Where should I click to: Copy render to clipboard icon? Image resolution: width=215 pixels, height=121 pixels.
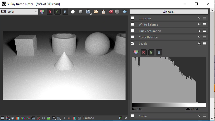104,12
